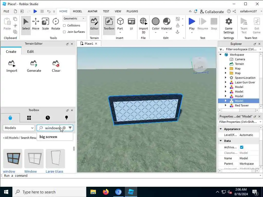Switch to the PLUGINS ribbon tab
The height and width of the screenshot is (197, 263).
click(x=132, y=11)
